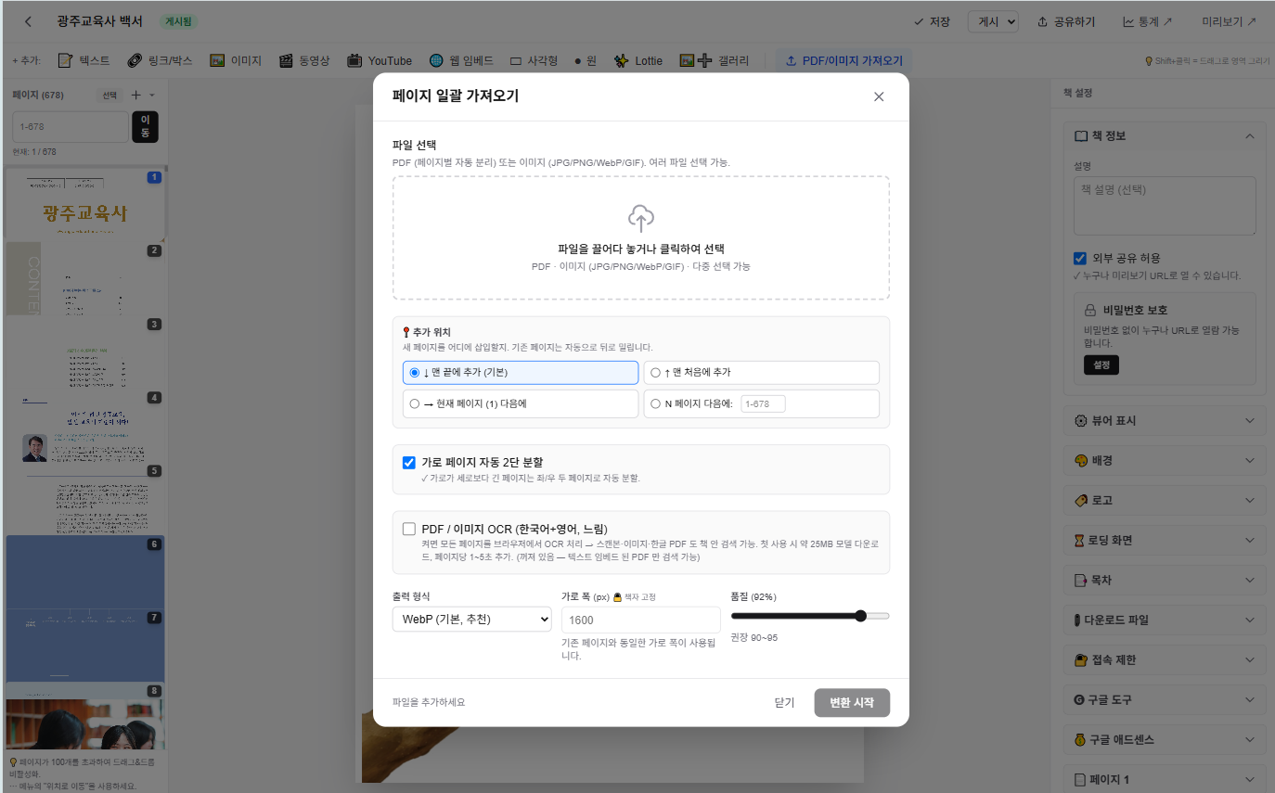The height and width of the screenshot is (793, 1275).
Task: Select page 4 thumbnail in the sidebar
Action: (84, 426)
